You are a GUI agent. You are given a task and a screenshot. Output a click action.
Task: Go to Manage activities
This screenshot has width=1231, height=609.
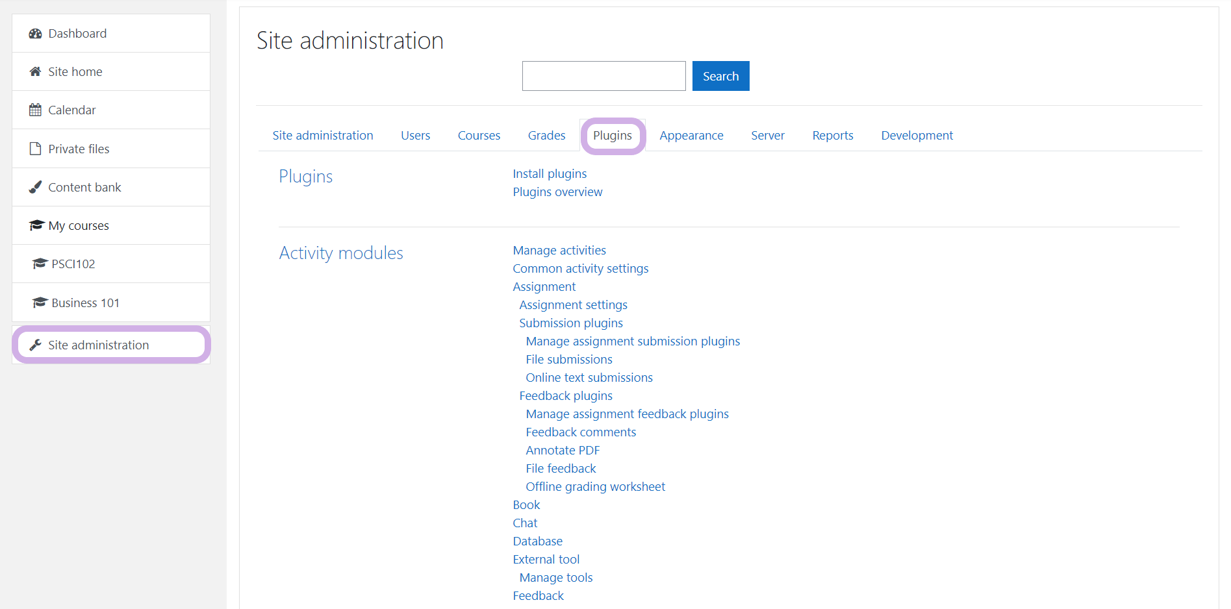click(x=559, y=251)
